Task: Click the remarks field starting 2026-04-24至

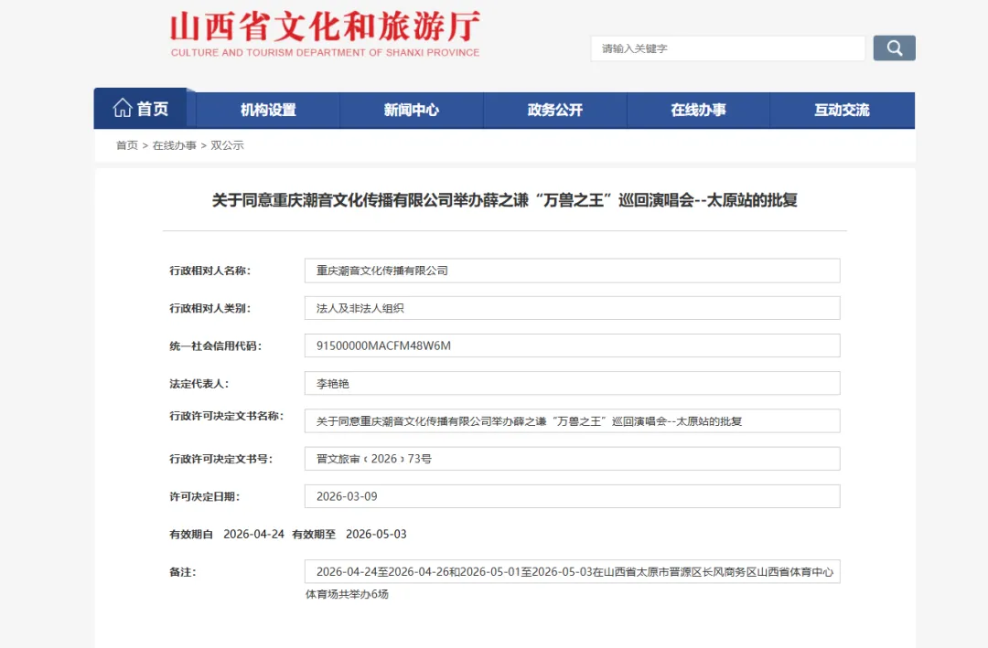Action: point(572,572)
